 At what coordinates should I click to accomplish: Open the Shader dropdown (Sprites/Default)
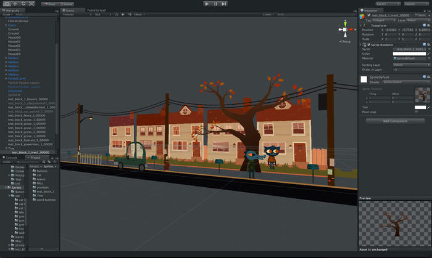pyautogui.click(x=406, y=82)
